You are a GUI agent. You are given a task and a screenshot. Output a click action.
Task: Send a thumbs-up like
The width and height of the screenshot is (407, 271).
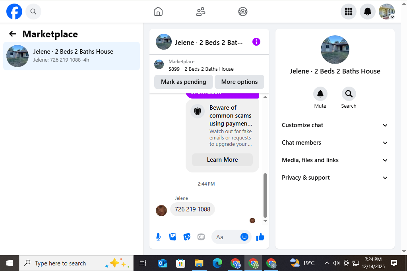pos(260,237)
